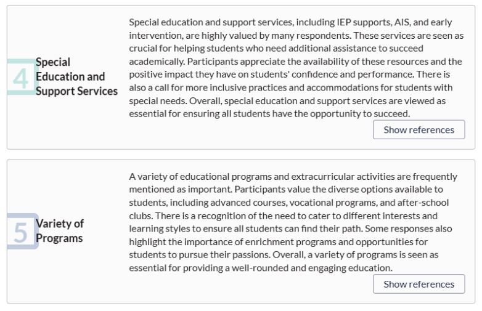Click 'opportunity to succeed' ending sentence
This screenshot has height=311, width=482.
pos(360,114)
